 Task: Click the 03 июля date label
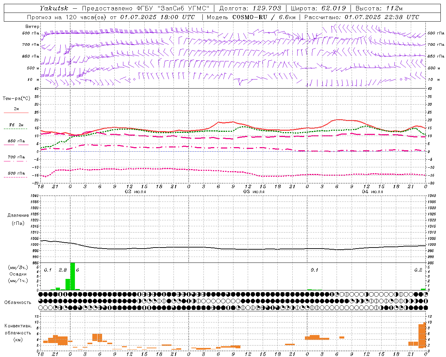254,192
